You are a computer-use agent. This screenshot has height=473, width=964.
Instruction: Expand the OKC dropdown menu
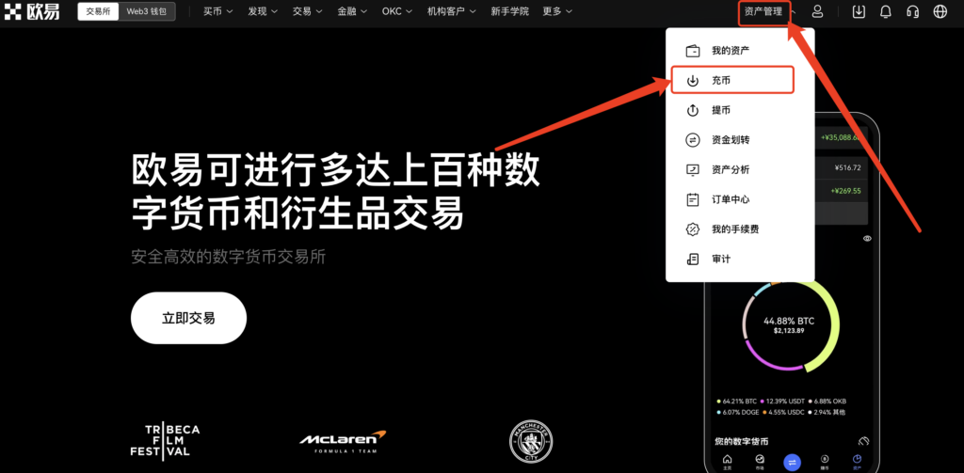tap(397, 11)
